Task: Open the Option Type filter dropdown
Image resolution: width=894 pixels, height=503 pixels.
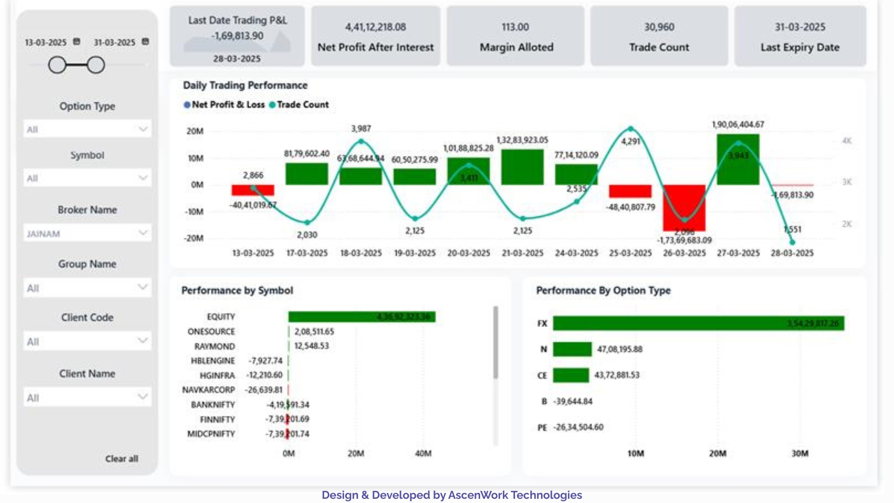Action: click(x=142, y=129)
